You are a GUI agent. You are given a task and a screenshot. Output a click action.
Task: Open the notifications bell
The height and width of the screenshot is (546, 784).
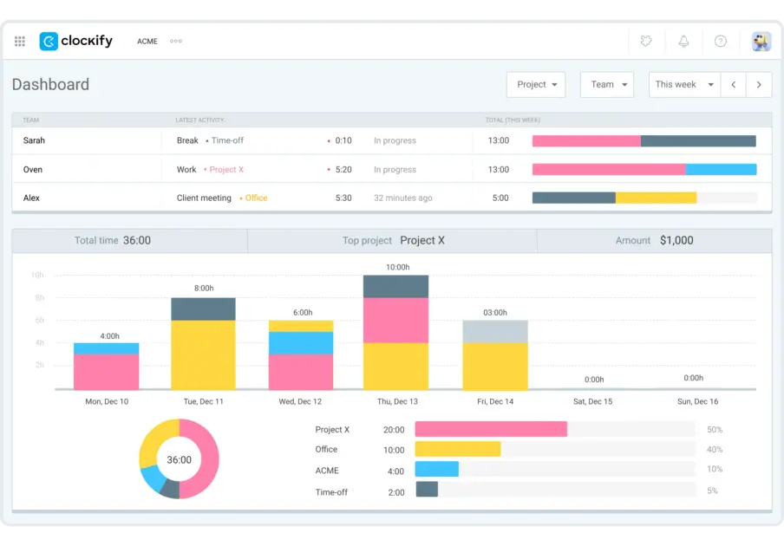point(683,41)
